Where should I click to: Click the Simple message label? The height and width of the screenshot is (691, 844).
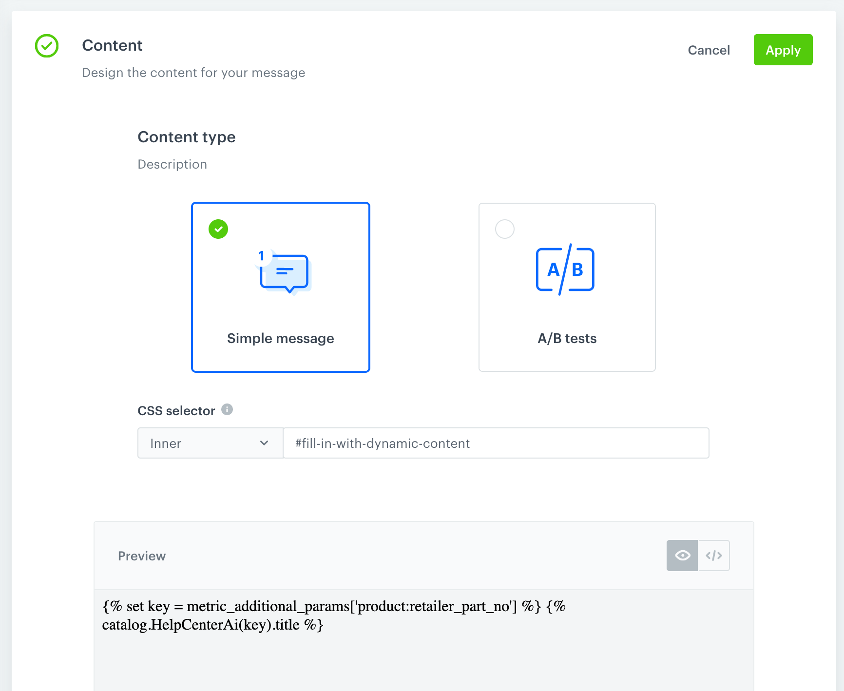281,339
